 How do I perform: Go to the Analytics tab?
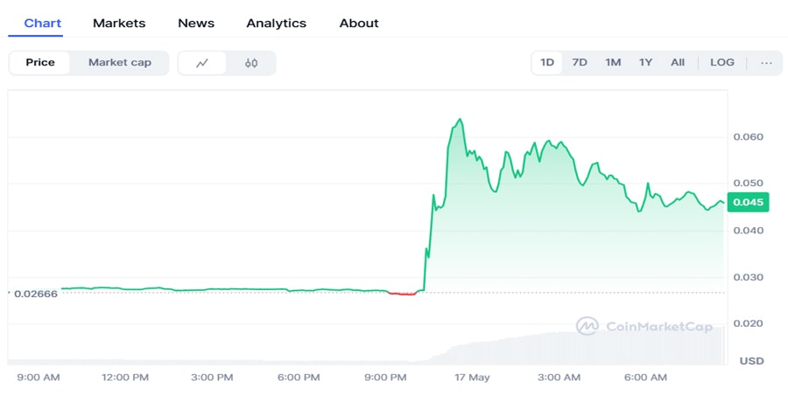click(x=277, y=23)
